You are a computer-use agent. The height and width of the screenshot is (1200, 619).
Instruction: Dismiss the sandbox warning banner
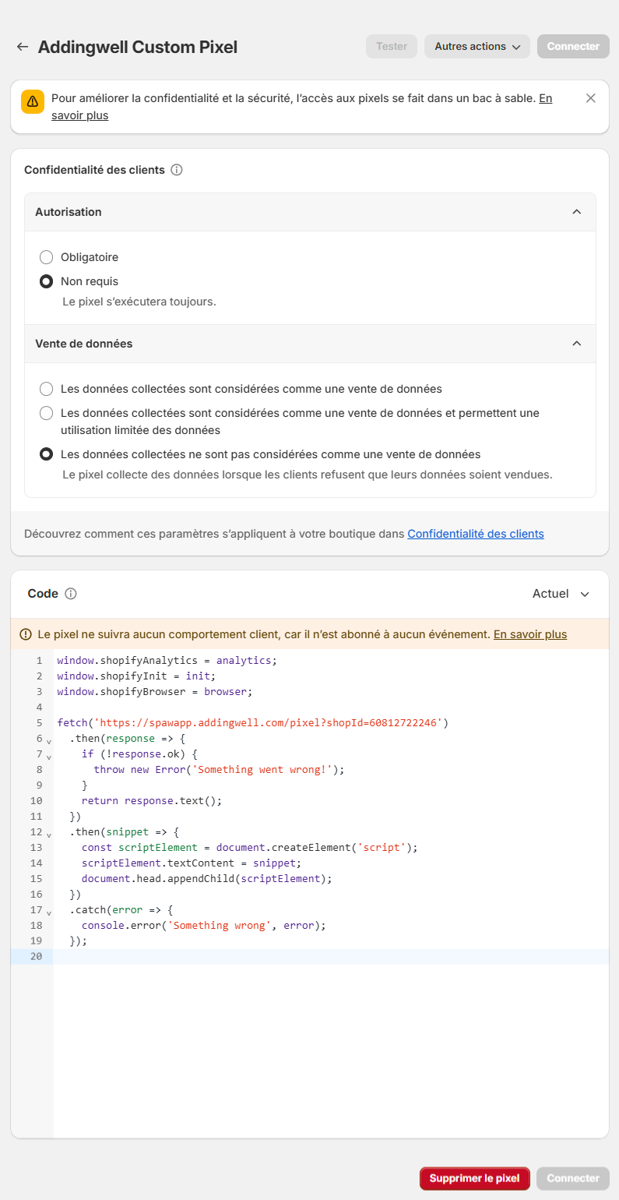[591, 98]
